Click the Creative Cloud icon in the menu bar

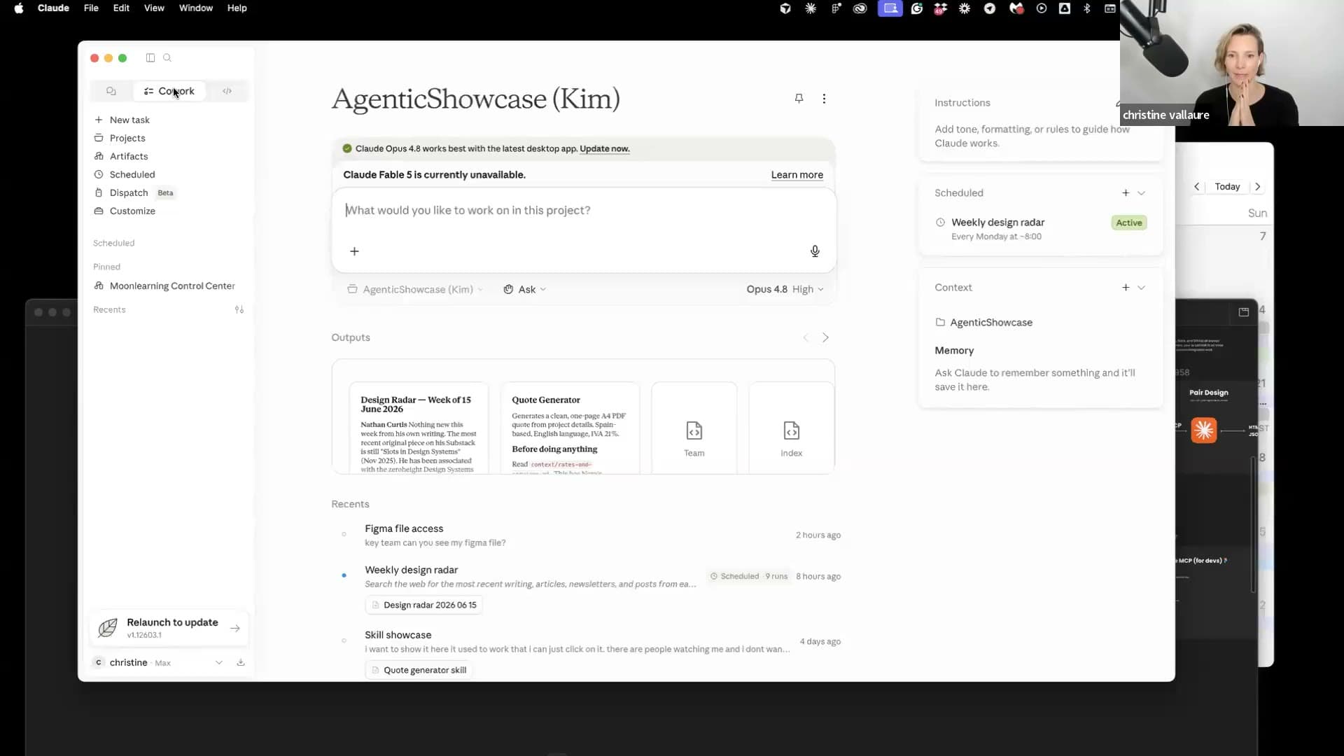point(860,8)
